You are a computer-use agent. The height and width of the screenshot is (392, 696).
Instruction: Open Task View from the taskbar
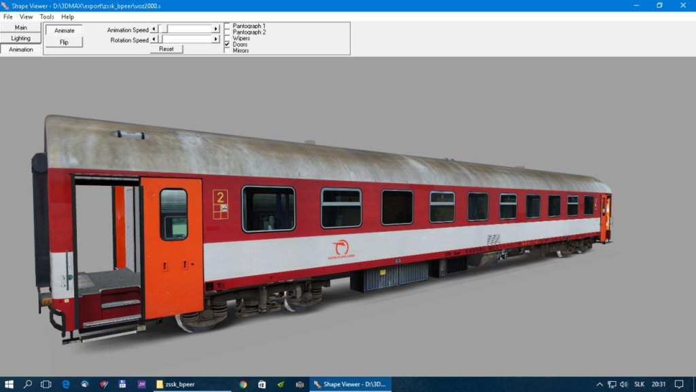pyautogui.click(x=46, y=384)
